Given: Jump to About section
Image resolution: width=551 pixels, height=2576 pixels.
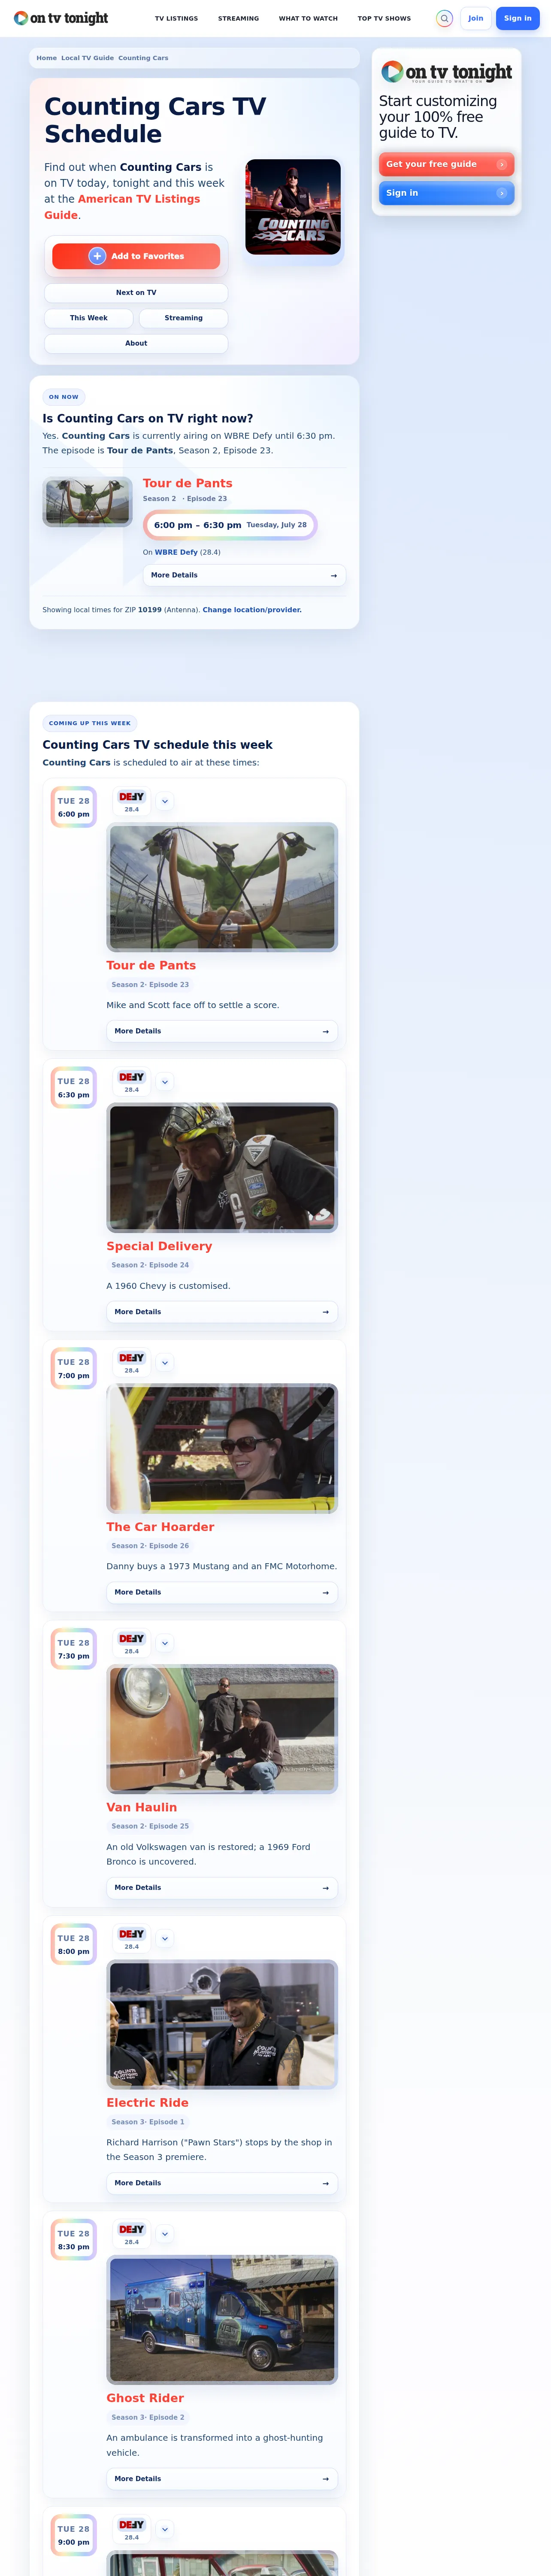Looking at the screenshot, I should pyautogui.click(x=136, y=343).
